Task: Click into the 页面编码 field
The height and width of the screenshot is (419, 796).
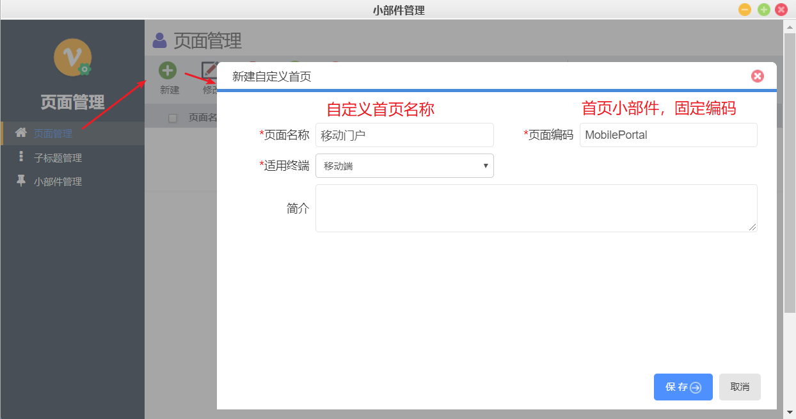Action: tap(668, 135)
